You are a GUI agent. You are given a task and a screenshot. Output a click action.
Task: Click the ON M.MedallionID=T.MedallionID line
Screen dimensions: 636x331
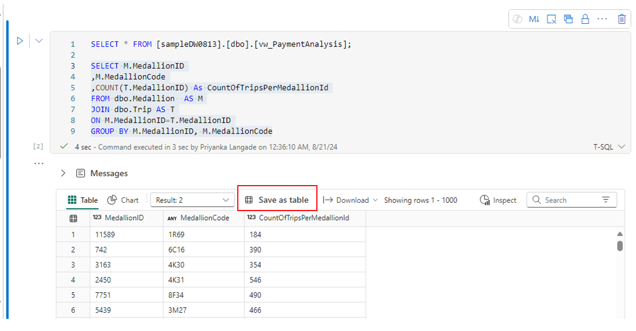(160, 120)
